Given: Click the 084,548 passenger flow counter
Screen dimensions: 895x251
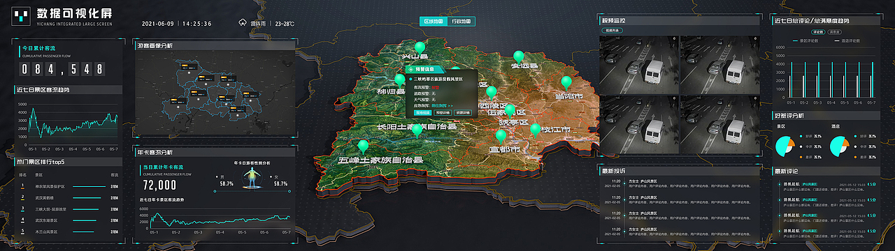Looking at the screenshot, I should (62, 69).
